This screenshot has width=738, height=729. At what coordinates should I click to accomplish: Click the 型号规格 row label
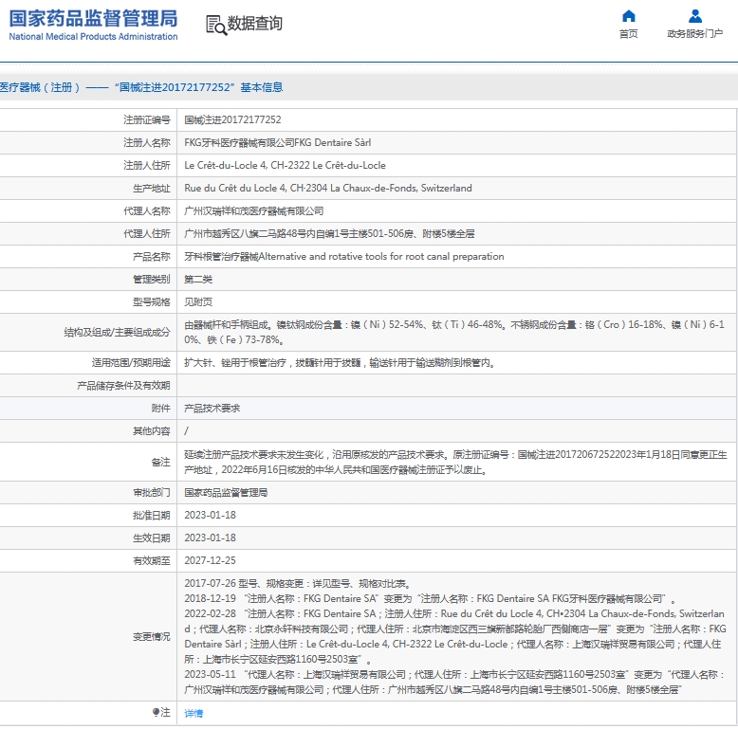pos(152,302)
